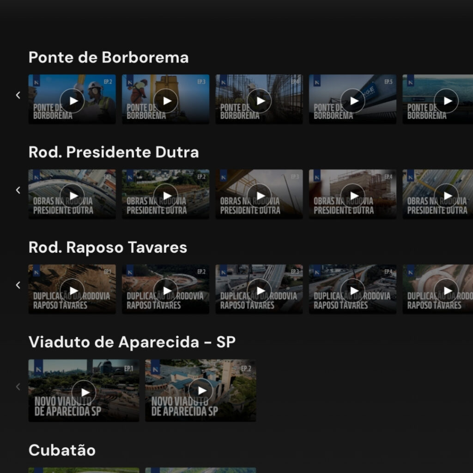Play Novo Viaduto de Aparecida EP.1
The height and width of the screenshot is (473, 473).
coord(84,392)
